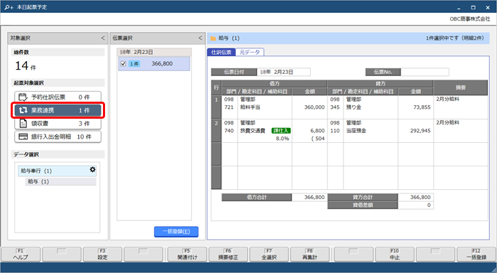The image size is (497, 273).
Task: Switch to the 仕訳伝票 tab
Action: point(222,53)
